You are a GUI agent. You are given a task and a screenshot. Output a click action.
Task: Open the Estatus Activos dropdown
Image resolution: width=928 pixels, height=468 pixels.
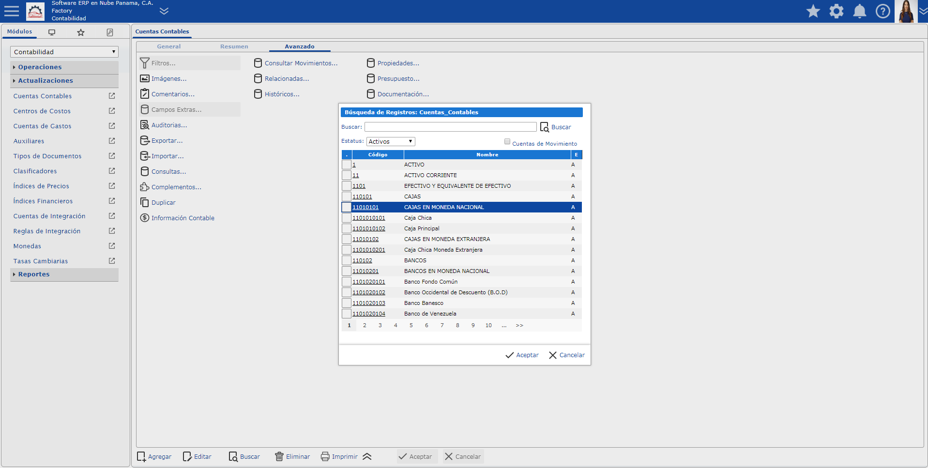[390, 141]
